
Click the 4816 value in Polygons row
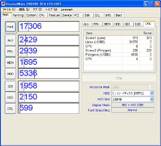coord(134,55)
